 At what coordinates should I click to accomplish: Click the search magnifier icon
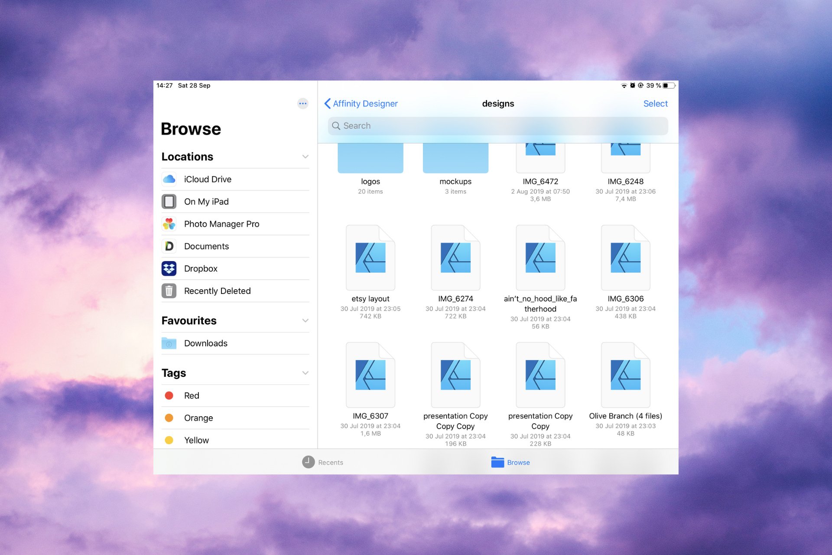(336, 126)
